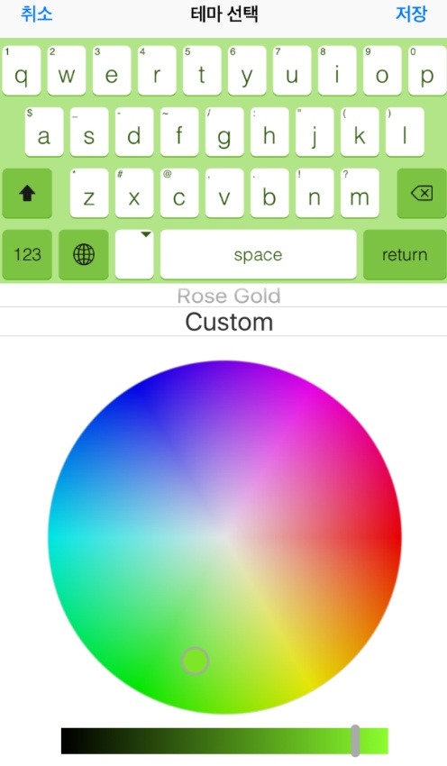Tap the g key
The width and height of the screenshot is (447, 766).
224,132
